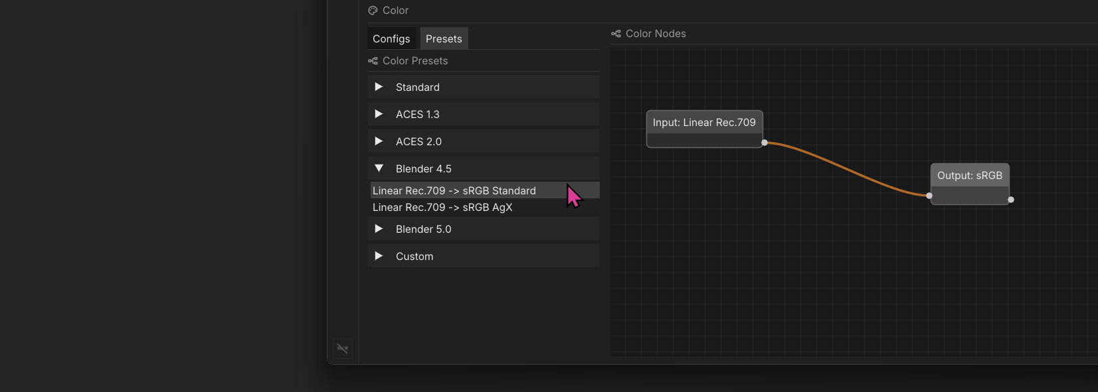Expand the ACES 1.3 preset group
1098x392 pixels.
(x=379, y=114)
